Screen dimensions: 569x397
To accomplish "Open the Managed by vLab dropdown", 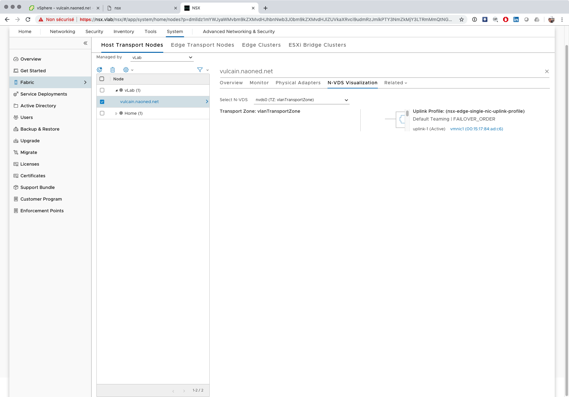I will point(162,57).
